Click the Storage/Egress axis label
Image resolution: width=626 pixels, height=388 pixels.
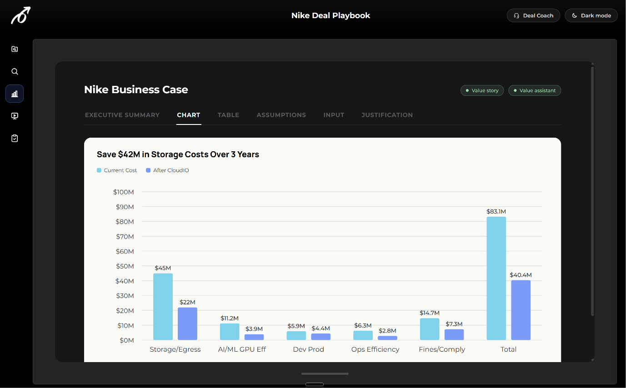coord(175,349)
